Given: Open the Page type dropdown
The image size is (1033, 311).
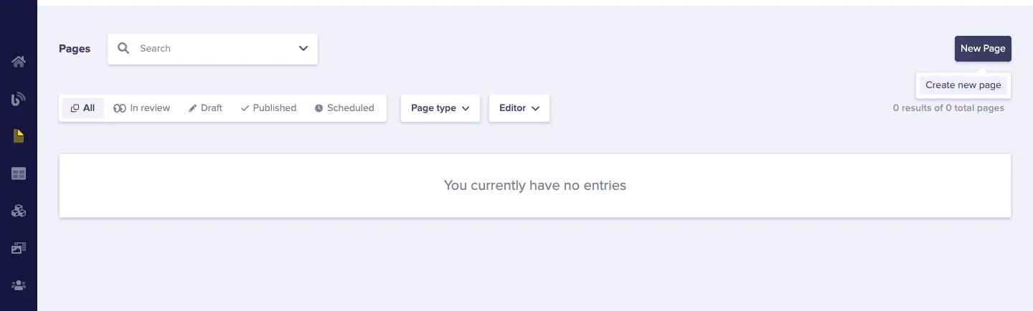Looking at the screenshot, I should coord(440,108).
